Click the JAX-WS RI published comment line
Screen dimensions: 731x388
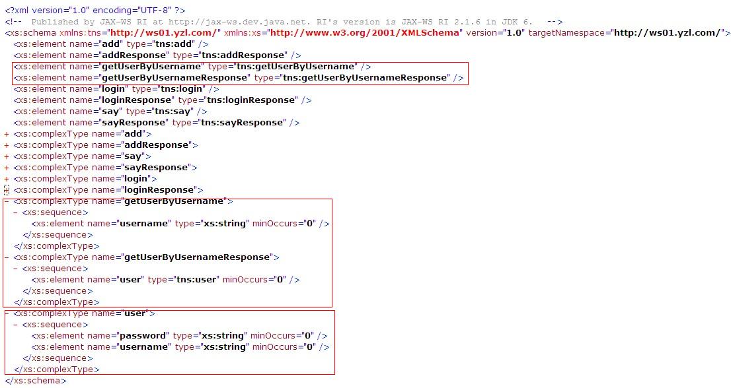coord(284,22)
